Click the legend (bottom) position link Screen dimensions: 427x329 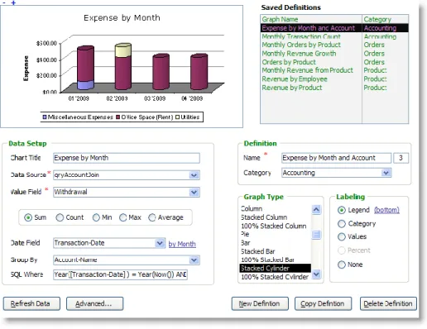coord(386,210)
